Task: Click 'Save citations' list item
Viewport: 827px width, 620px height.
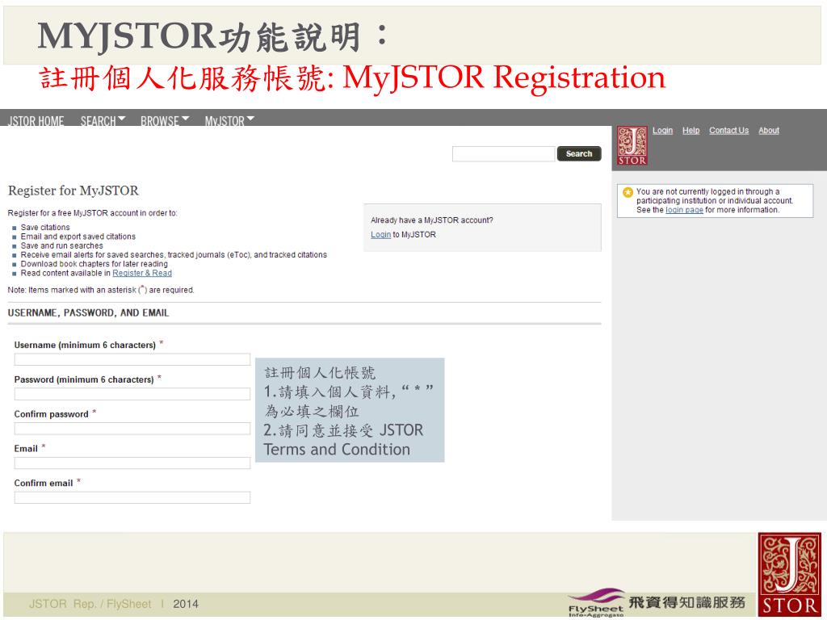Action: point(45,227)
